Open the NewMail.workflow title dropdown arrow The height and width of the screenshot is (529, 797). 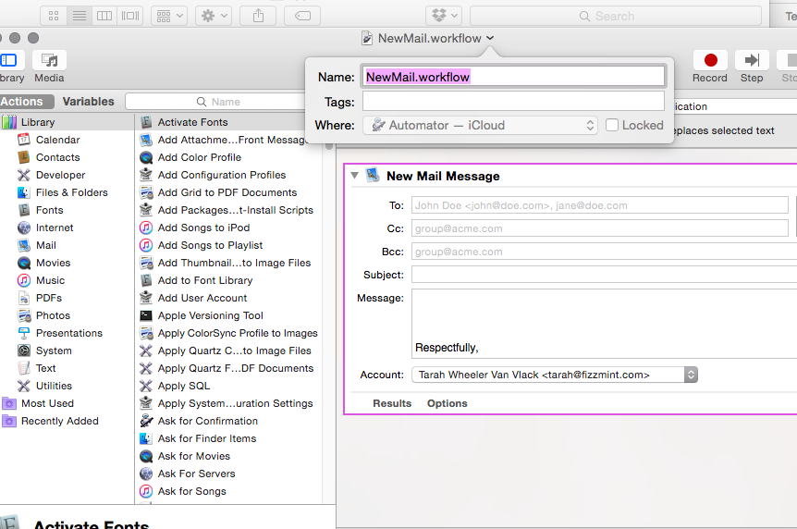[490, 38]
